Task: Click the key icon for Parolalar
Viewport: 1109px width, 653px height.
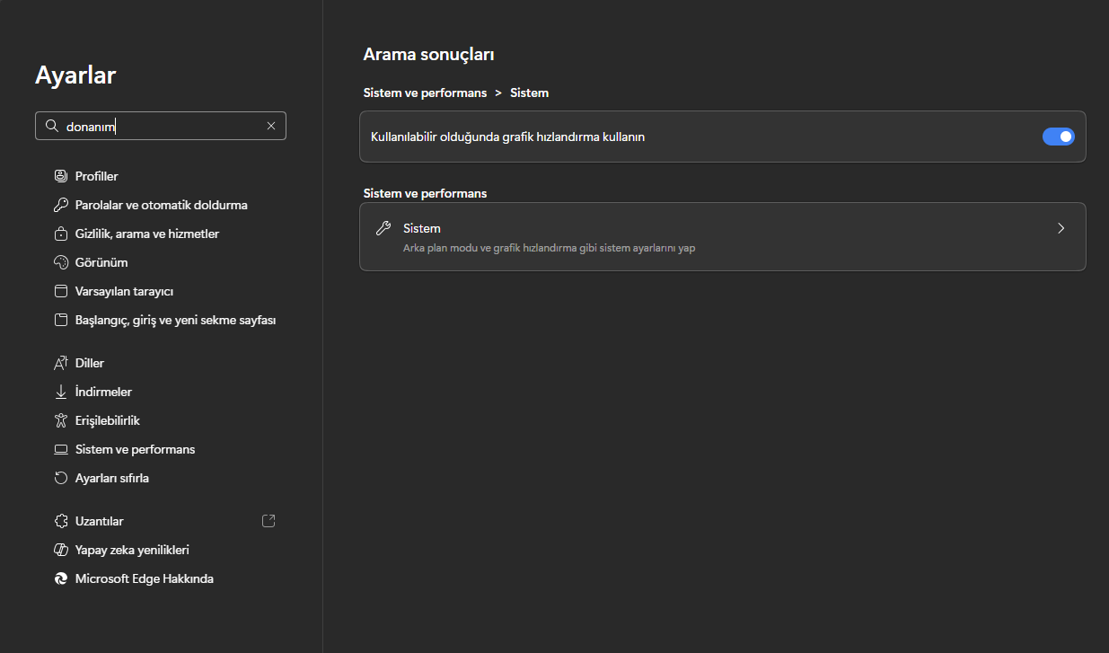Action: [61, 205]
